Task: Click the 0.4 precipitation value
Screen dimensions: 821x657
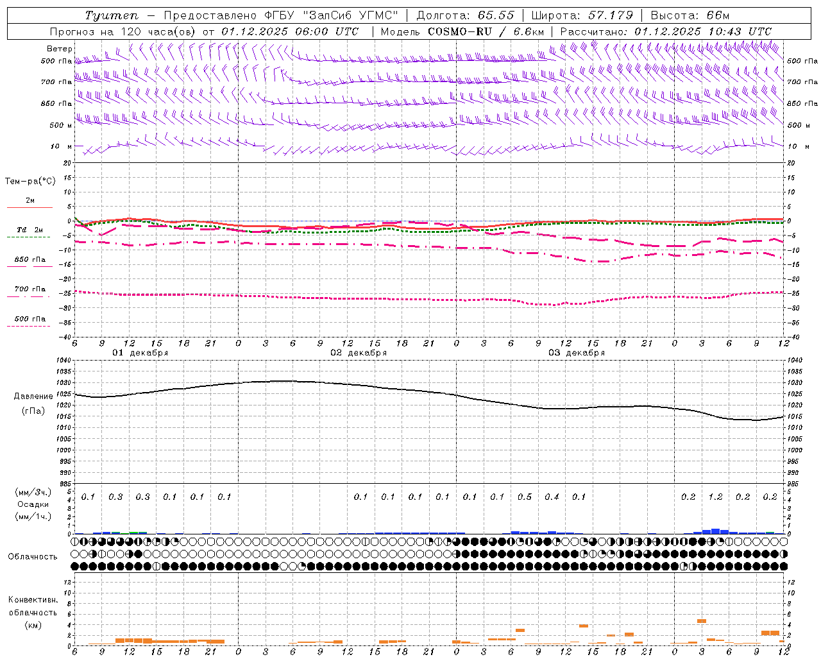Action: pos(552,497)
